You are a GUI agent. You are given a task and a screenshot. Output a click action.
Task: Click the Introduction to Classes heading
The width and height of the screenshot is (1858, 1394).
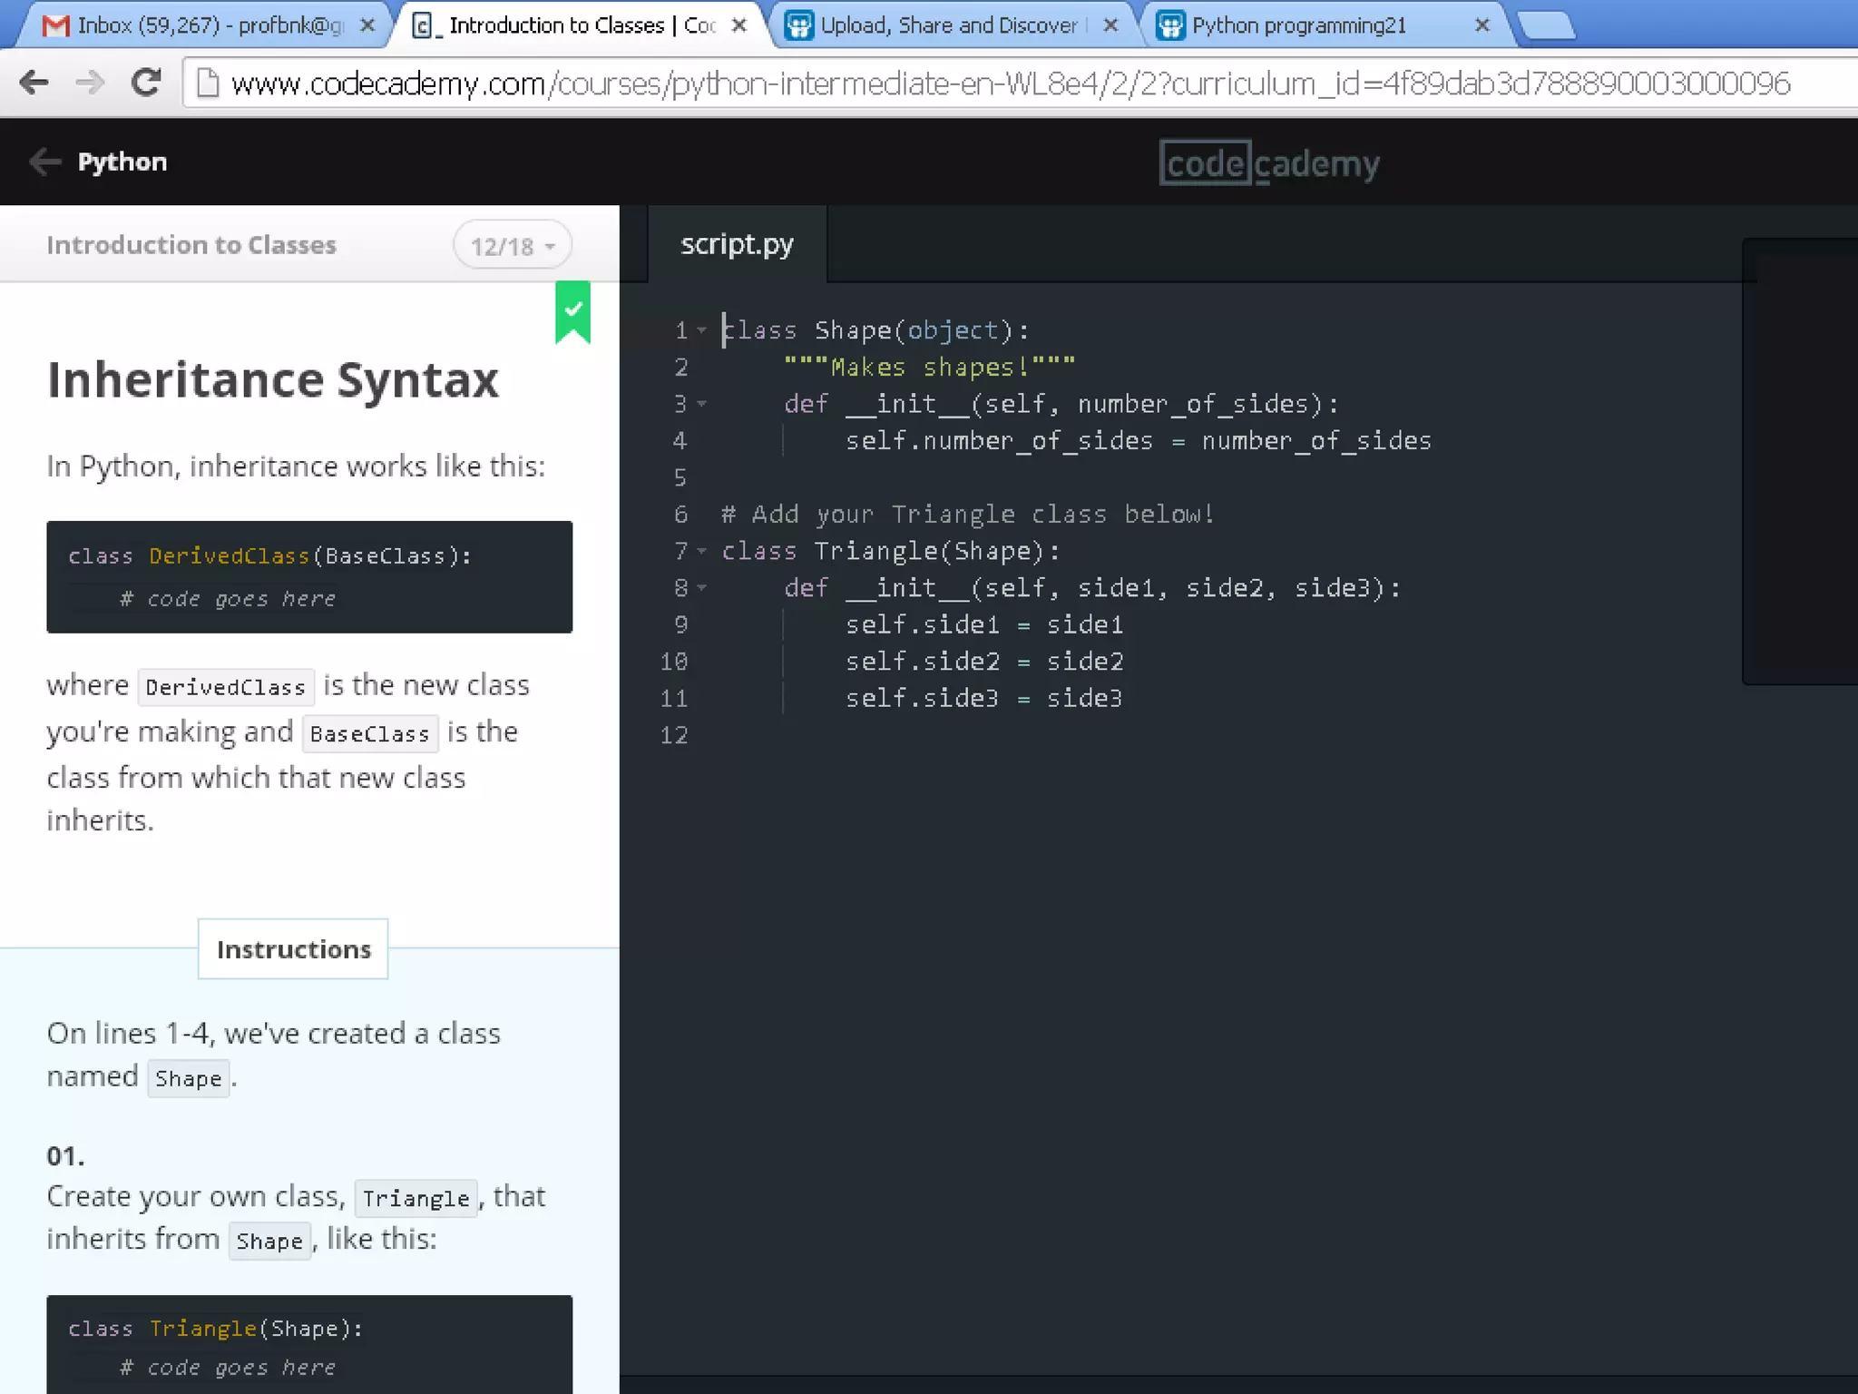click(191, 245)
